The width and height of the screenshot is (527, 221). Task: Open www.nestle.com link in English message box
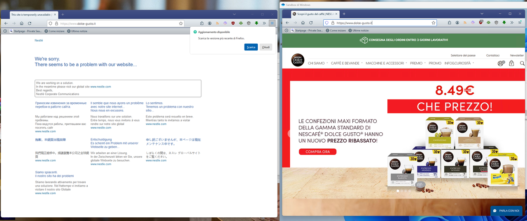click(100, 87)
